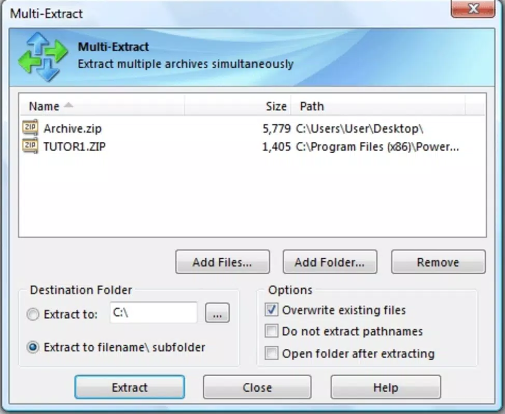505x414 pixels.
Task: Click the Add Folder... button
Action: (330, 262)
